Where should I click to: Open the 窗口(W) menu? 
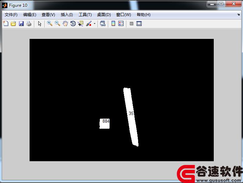[x=123, y=15]
